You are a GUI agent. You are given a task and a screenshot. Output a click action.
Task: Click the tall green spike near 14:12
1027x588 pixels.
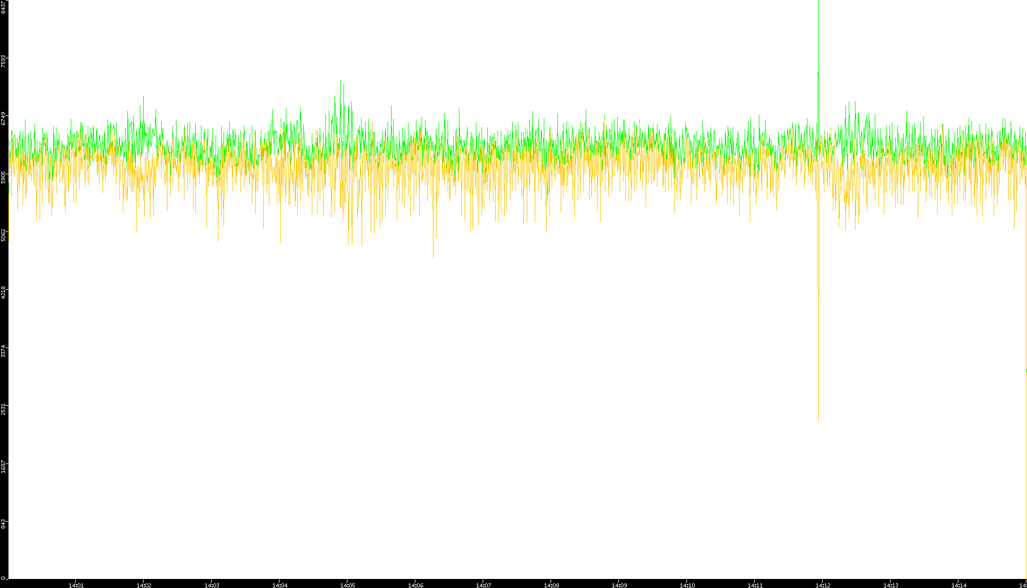pyautogui.click(x=818, y=34)
